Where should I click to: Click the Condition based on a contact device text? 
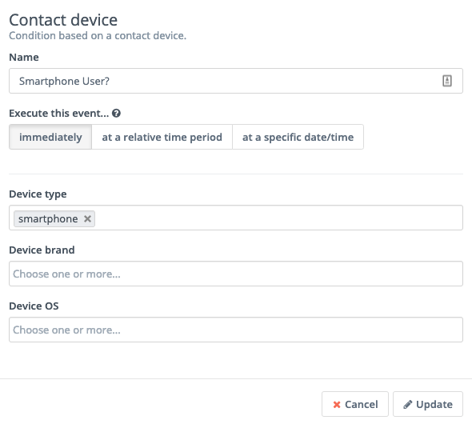tap(98, 35)
